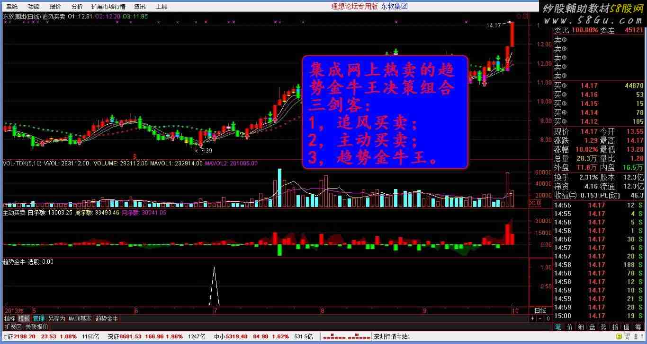Screen dimensions: 647x344
Task: Click the 管理 button at the bottom
Action: pyautogui.click(x=38, y=318)
